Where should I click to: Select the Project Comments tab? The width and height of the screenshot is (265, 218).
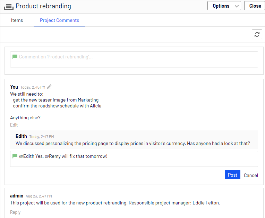click(60, 20)
